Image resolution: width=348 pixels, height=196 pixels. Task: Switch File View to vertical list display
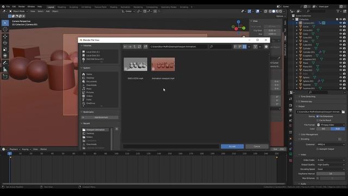point(235,47)
